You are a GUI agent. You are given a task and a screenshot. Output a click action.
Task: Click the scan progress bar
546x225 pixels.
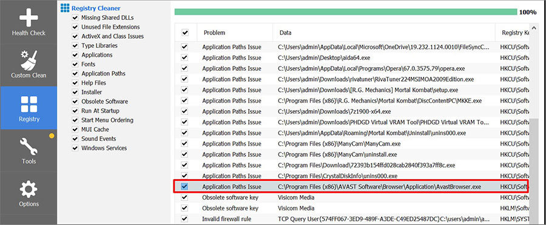346,12
